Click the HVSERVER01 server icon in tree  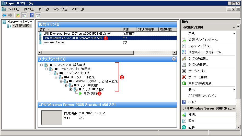9,26
